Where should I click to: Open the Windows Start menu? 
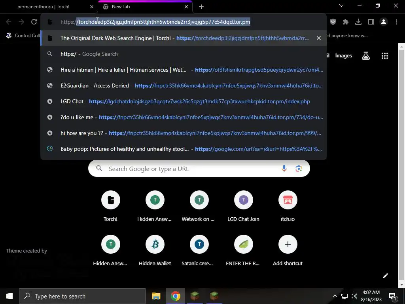pos(9,296)
